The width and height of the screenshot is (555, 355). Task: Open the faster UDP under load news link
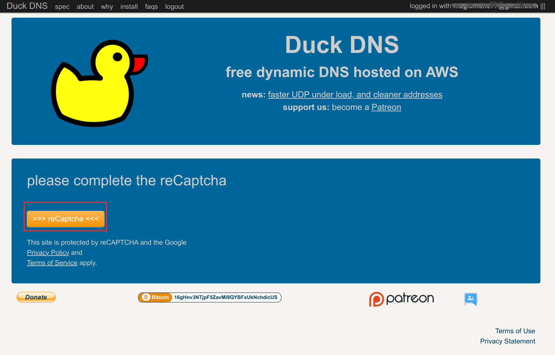point(355,94)
